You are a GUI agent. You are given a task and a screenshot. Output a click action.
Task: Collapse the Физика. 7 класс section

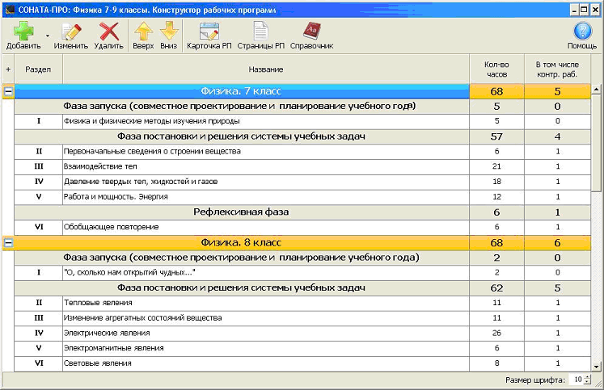[x=8, y=91]
